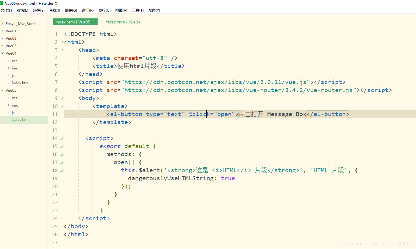416x249 pixels.
Task: Click the closing </script> tag, line 24
Action: [94, 218]
